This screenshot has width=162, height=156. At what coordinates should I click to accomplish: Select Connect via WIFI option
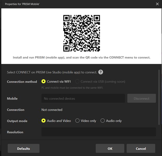(44, 82)
